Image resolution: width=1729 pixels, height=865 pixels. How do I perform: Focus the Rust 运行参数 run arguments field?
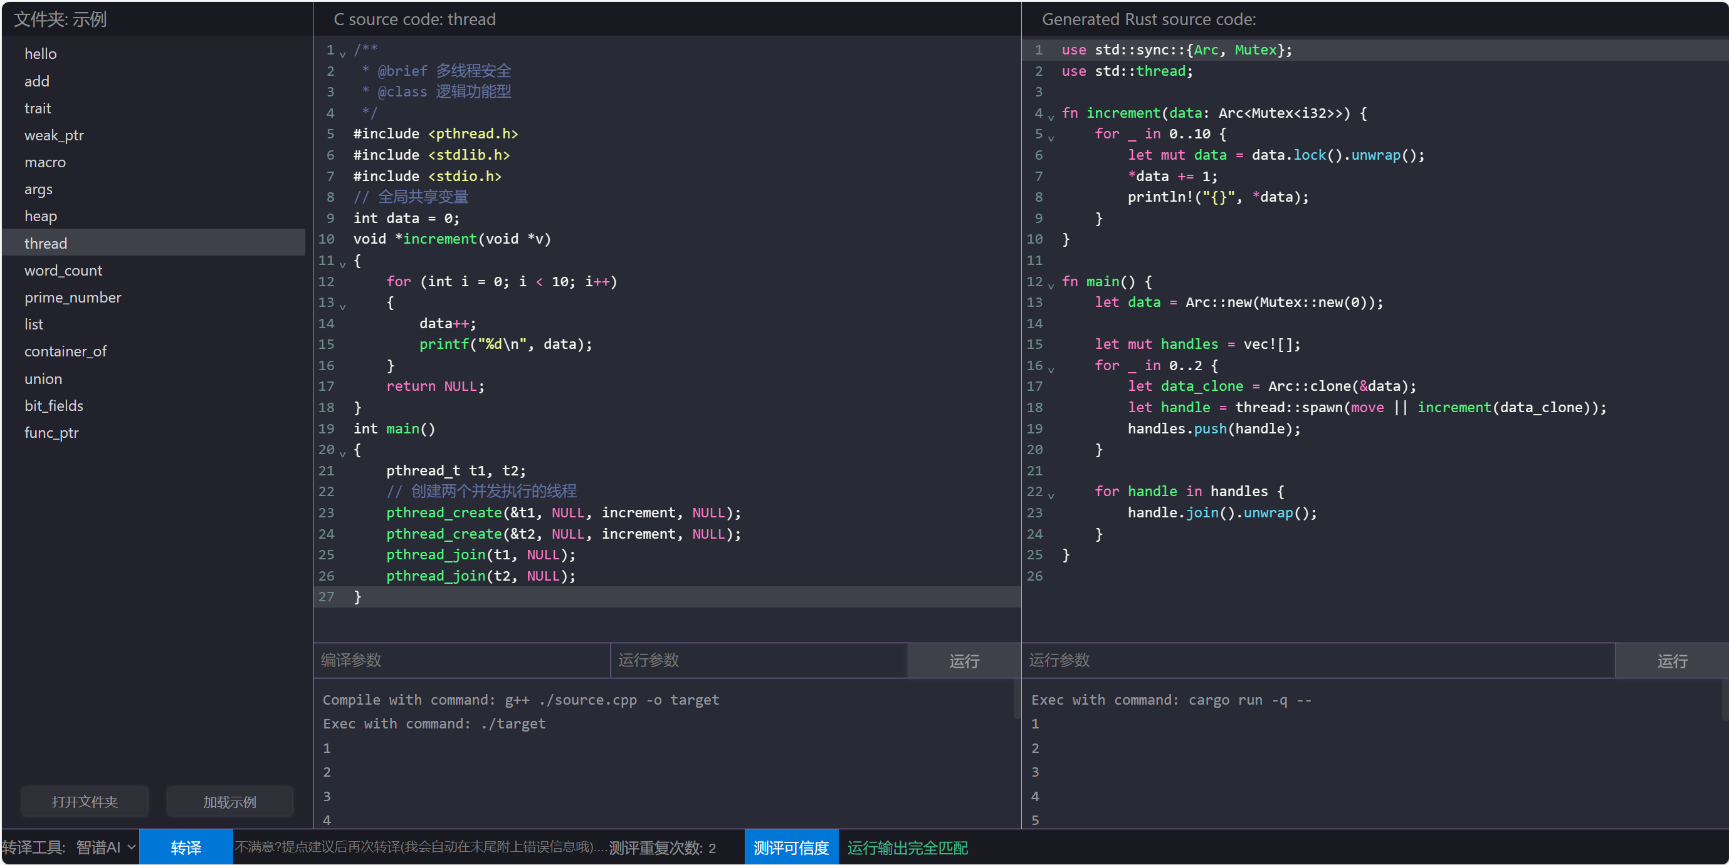(1318, 660)
